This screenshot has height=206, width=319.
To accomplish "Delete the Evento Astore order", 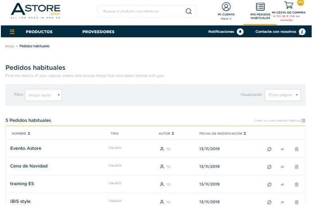I will click(x=296, y=149).
